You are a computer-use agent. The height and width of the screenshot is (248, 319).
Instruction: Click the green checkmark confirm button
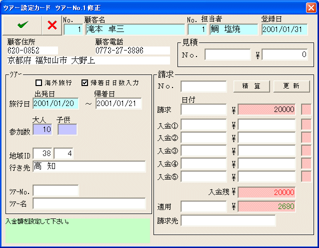point(22,24)
